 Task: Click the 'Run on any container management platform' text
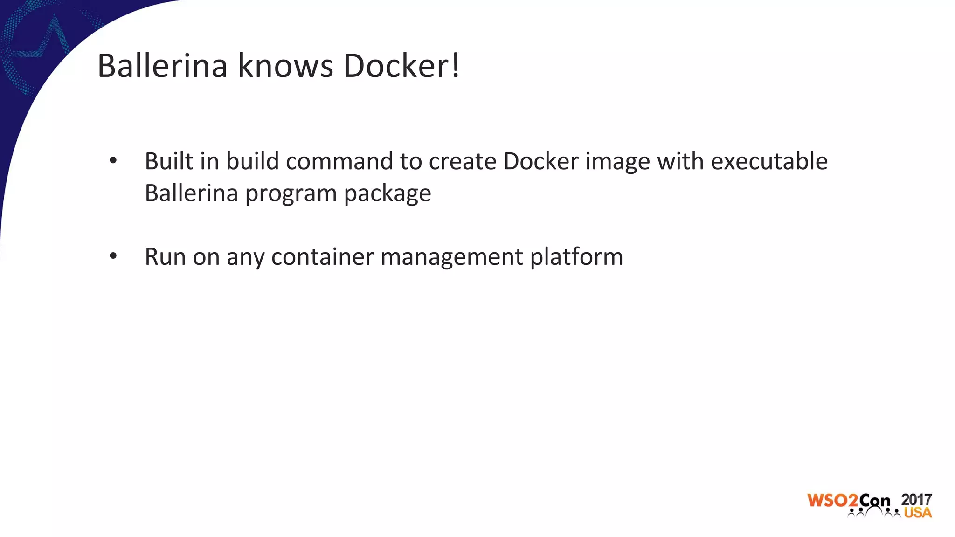tap(383, 256)
